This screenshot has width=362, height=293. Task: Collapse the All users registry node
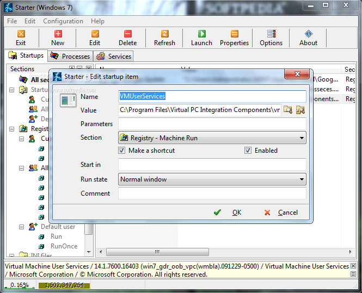tap(21, 168)
